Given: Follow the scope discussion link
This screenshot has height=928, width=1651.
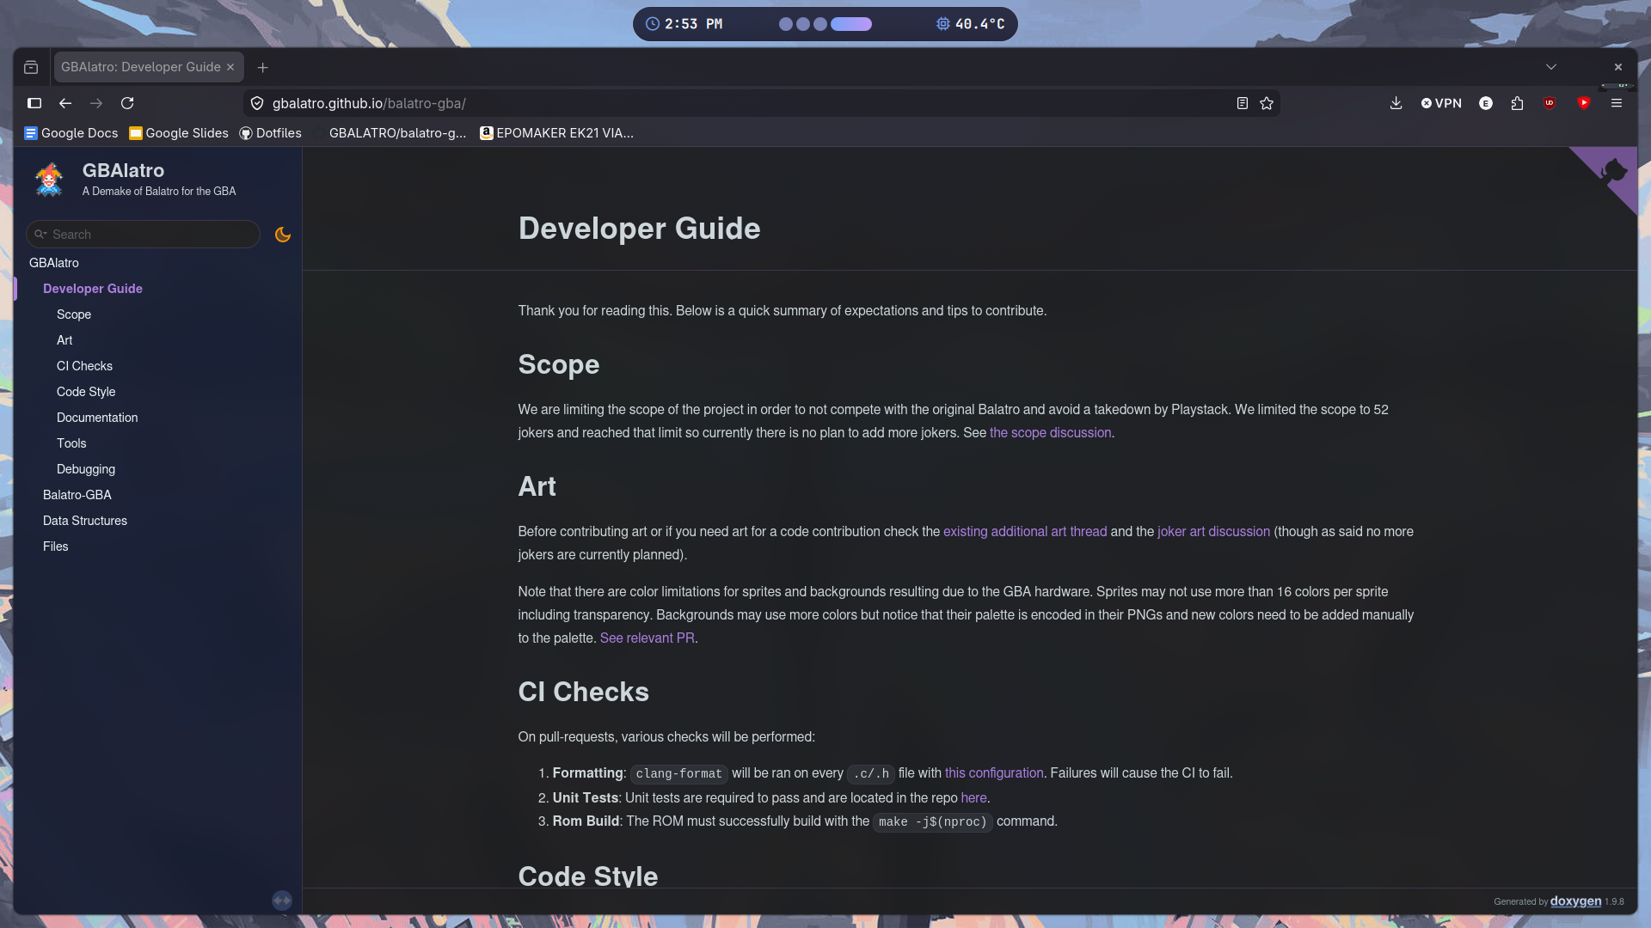Looking at the screenshot, I should [1050, 433].
